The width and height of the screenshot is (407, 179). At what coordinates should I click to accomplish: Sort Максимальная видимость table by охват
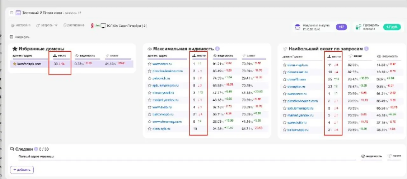point(249,56)
